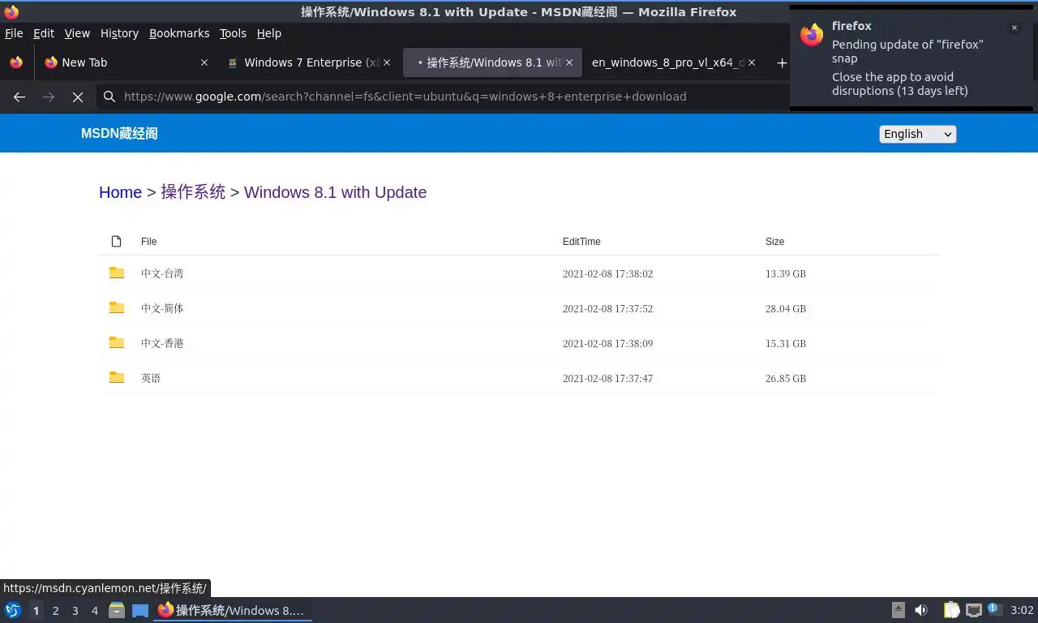Viewport: 1038px width, 623px height.
Task: Click the folder icon for 英语
Action: click(x=117, y=378)
